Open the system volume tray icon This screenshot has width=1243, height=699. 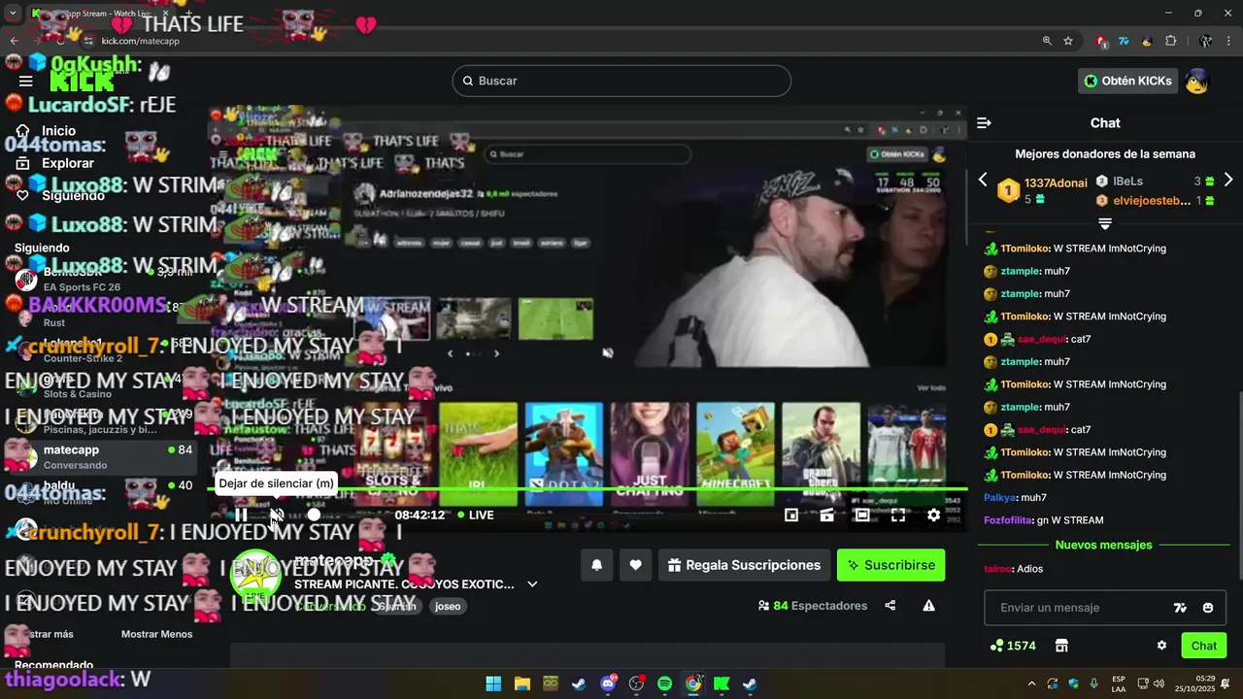(1159, 683)
